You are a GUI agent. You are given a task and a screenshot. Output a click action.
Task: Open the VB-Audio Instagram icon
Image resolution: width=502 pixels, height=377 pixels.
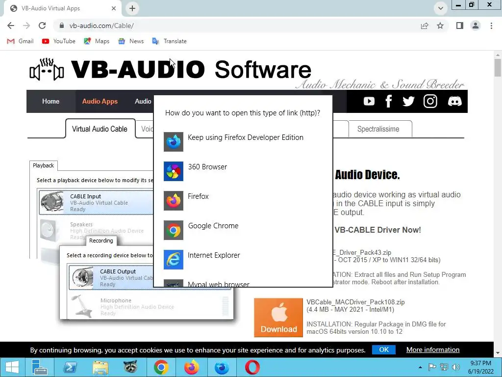pos(430,101)
